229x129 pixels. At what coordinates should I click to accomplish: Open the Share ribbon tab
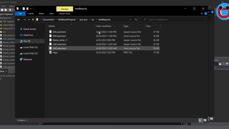tap(42, 14)
